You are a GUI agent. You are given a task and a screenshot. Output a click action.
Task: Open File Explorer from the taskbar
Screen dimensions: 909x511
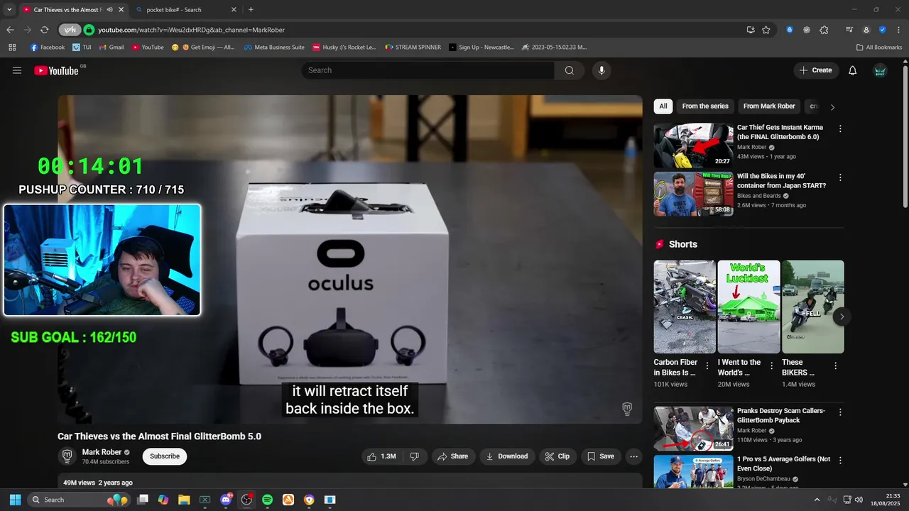pos(184,500)
